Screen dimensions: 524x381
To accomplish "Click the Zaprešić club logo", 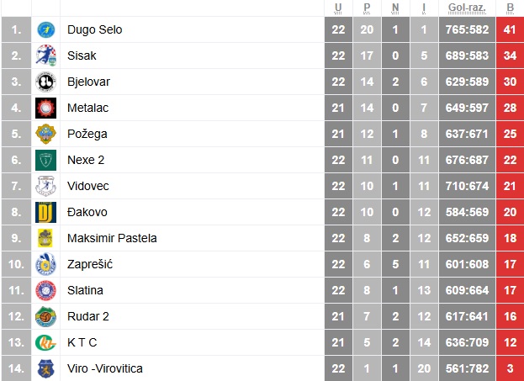I will pyautogui.click(x=45, y=264).
